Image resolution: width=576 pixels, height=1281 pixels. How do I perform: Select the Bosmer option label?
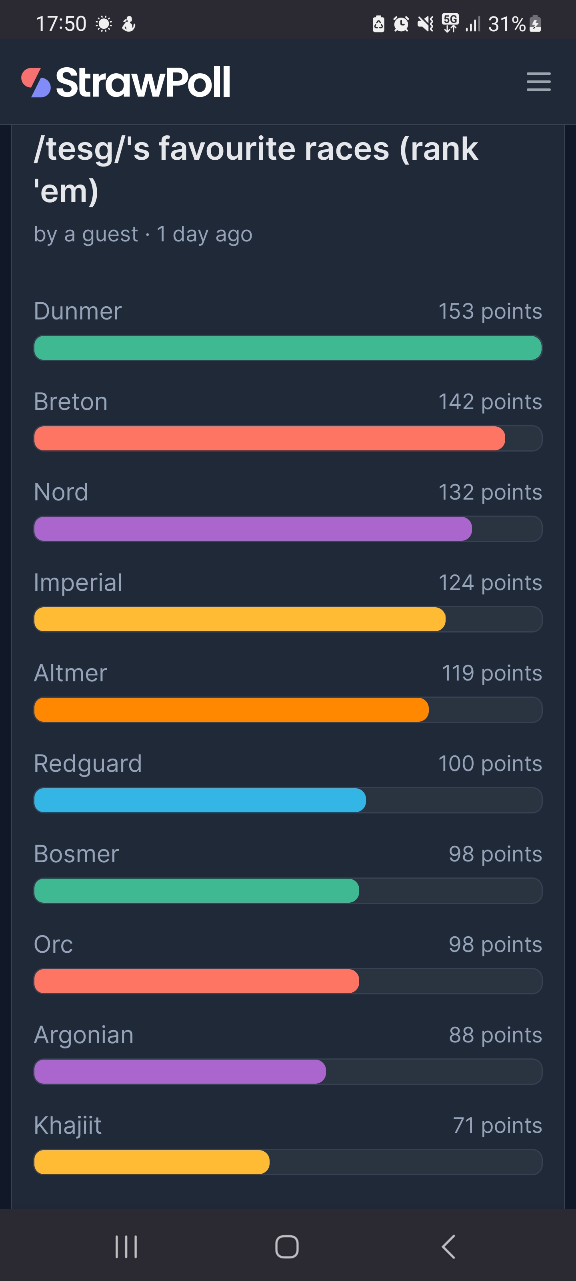[x=76, y=854]
